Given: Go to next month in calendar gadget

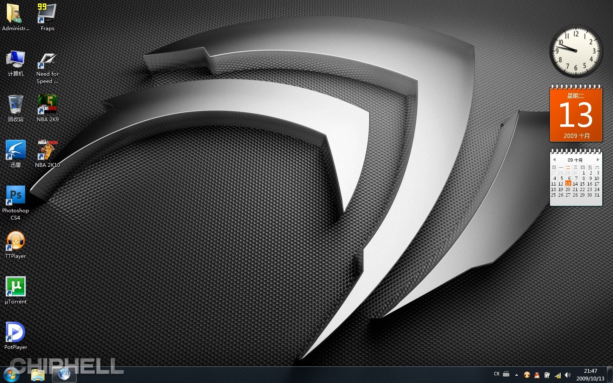Looking at the screenshot, I should (x=598, y=160).
